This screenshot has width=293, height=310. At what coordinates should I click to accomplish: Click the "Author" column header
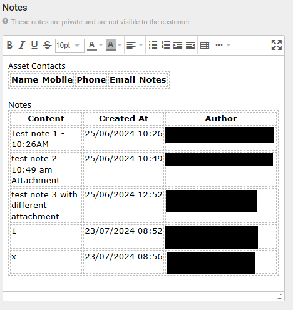[x=221, y=119]
